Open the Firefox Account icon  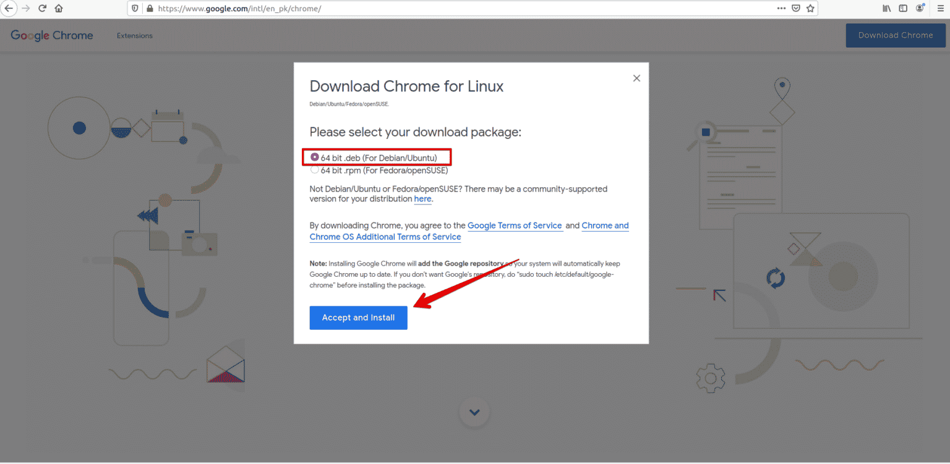[920, 8]
